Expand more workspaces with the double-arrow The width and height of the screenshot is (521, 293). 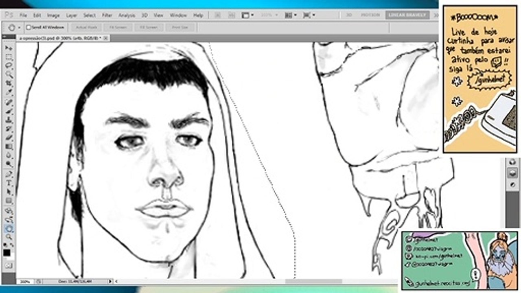[x=436, y=15]
